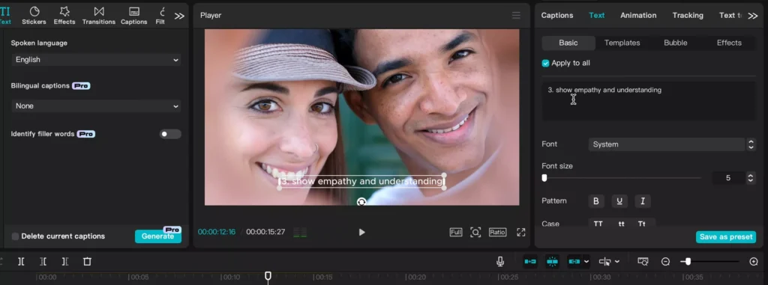This screenshot has width=768, height=285.
Task: Uncheck the Apply to all checkbox
Action: coord(545,63)
